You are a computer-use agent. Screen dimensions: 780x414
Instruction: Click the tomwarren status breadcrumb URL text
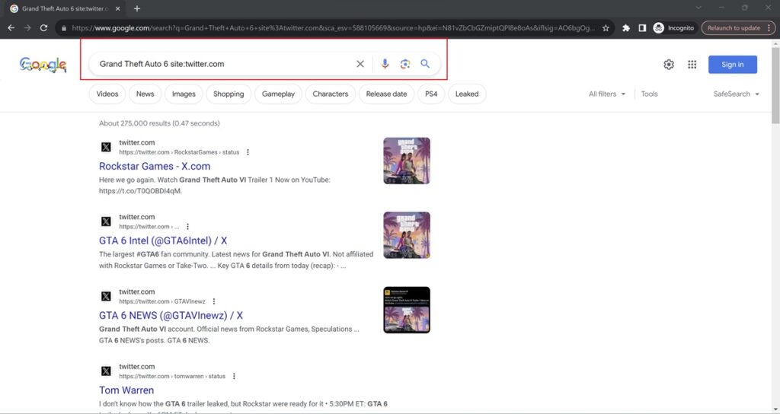tap(172, 376)
